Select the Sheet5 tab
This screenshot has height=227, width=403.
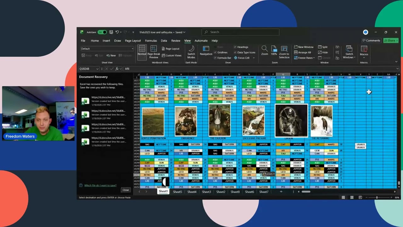pos(177,192)
